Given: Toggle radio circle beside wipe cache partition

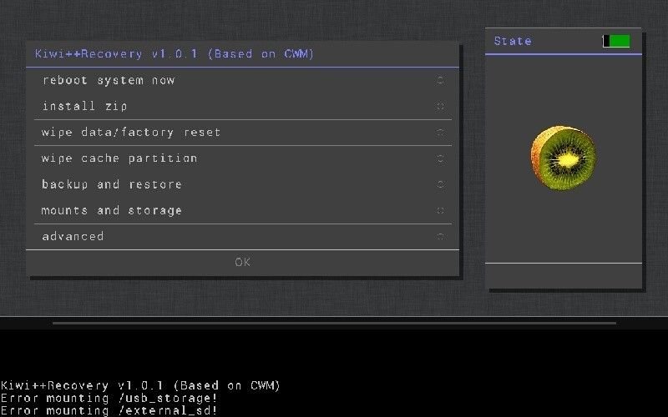Looking at the screenshot, I should (441, 158).
